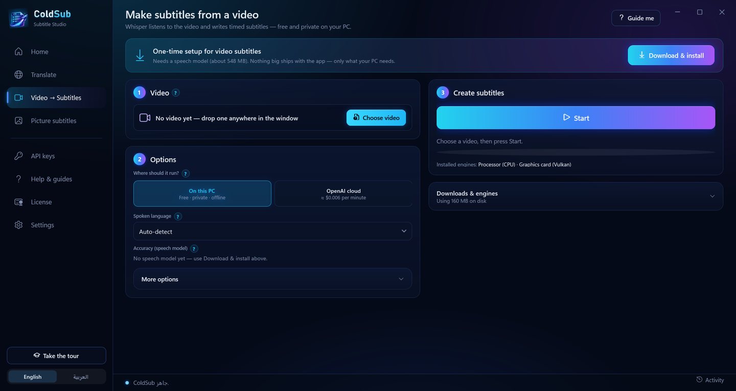Click the License card icon
Viewport: 736px width, 391px height.
[18, 202]
